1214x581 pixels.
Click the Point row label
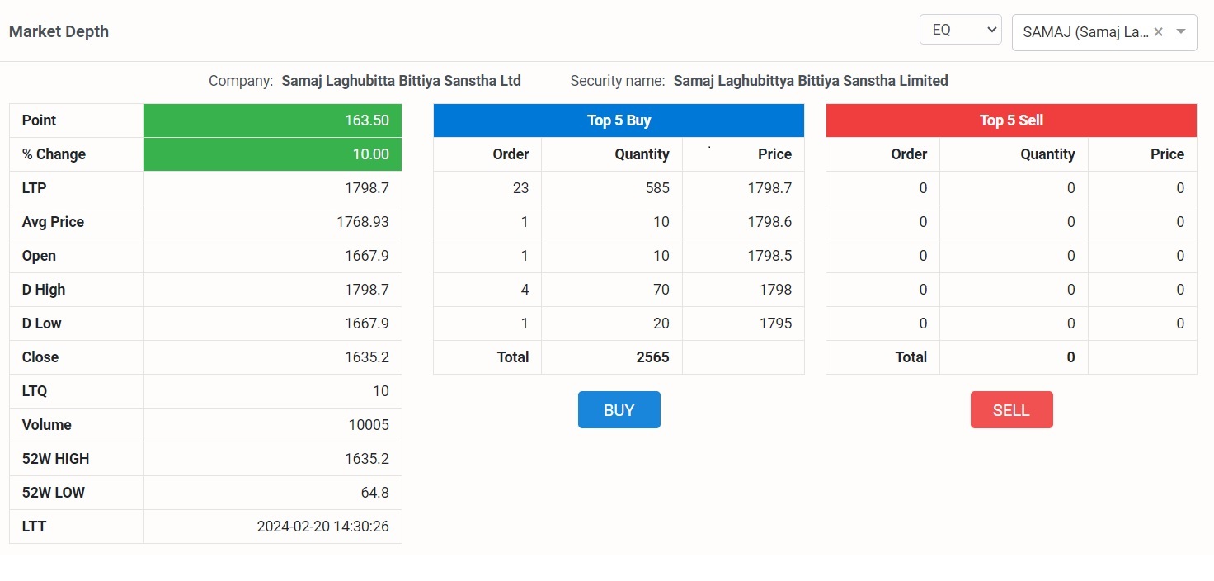pos(39,120)
